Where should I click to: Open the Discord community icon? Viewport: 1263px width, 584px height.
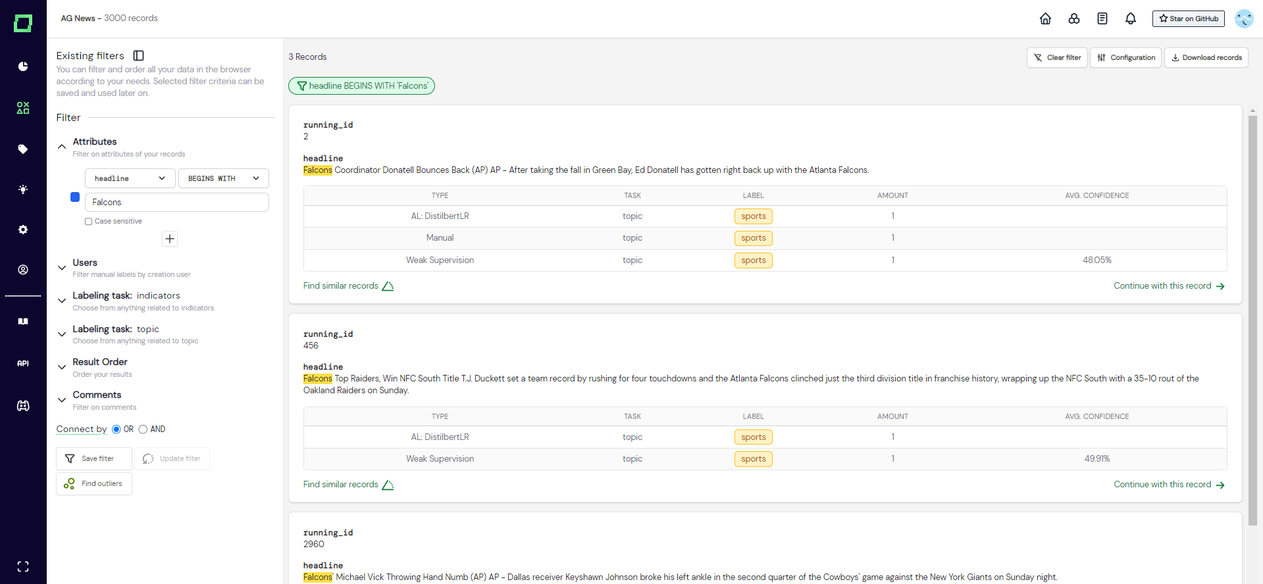click(x=23, y=406)
